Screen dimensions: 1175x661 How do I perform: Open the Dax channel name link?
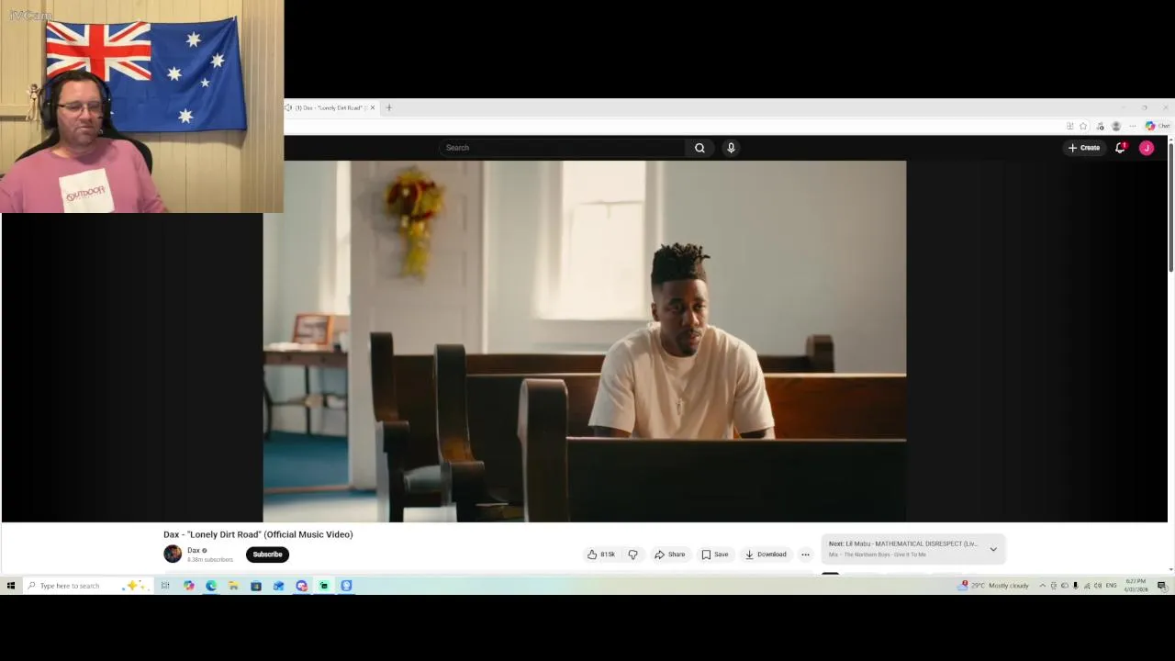(x=194, y=550)
